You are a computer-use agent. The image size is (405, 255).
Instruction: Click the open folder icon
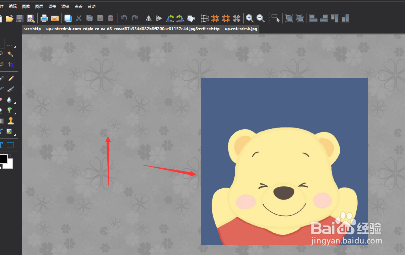(10, 18)
